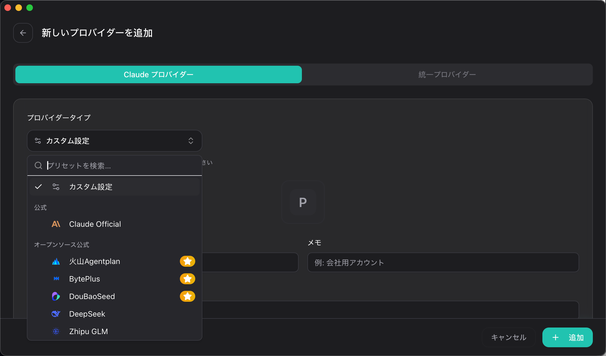Close the window with red button
Image resolution: width=606 pixels, height=356 pixels.
click(x=8, y=8)
